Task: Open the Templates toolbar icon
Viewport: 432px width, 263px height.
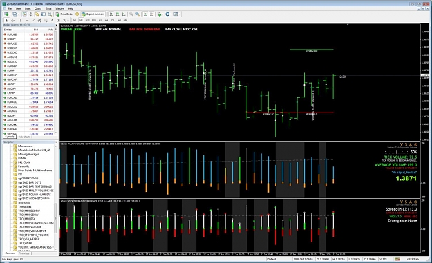Action: [176, 14]
